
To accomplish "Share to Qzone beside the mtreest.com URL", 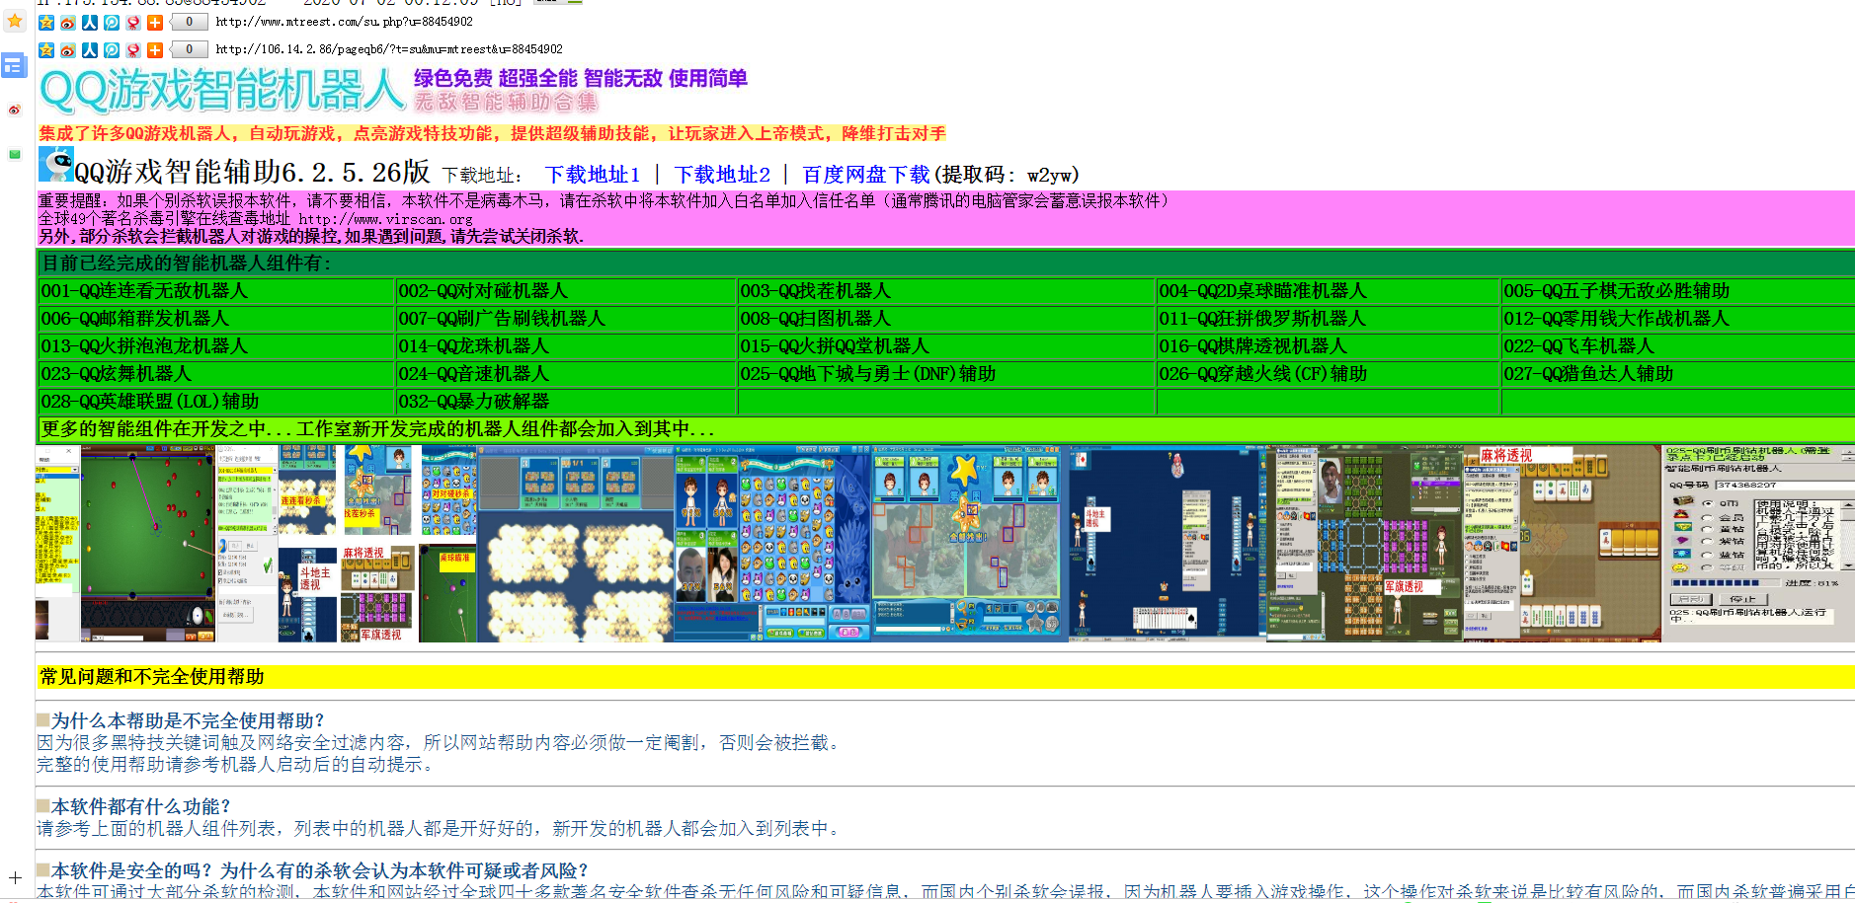I will (46, 23).
